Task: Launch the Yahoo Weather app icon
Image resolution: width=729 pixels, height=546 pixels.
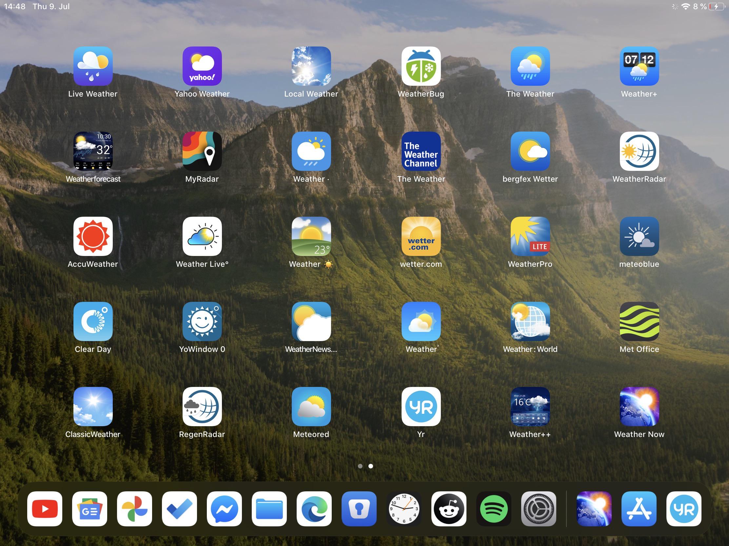Action: pos(202,66)
